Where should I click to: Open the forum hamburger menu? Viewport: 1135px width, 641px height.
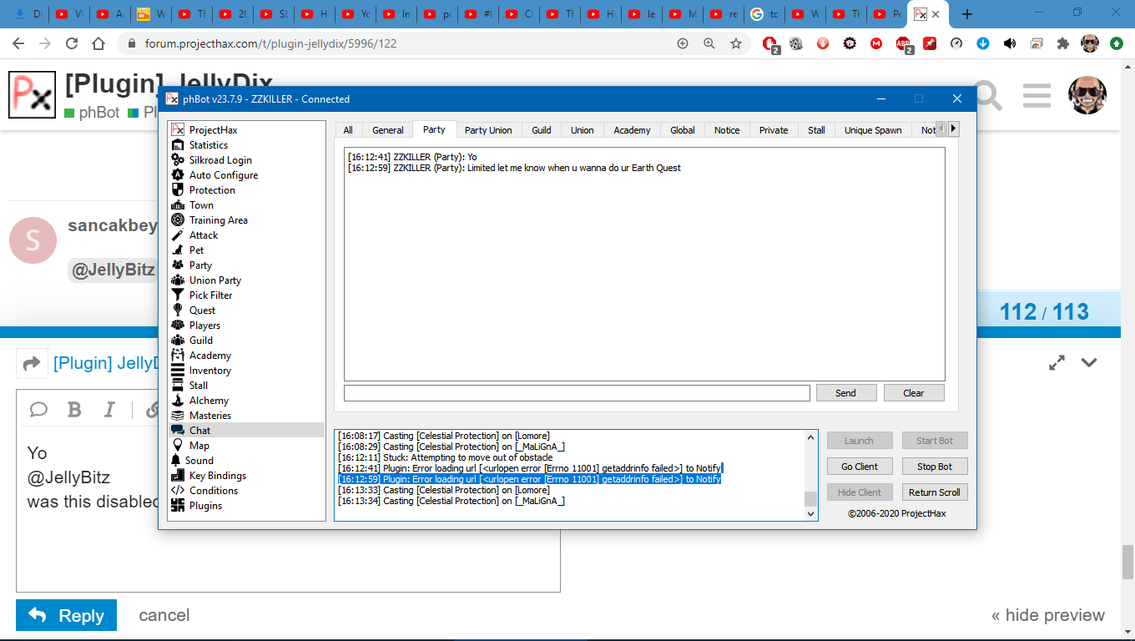(1037, 96)
